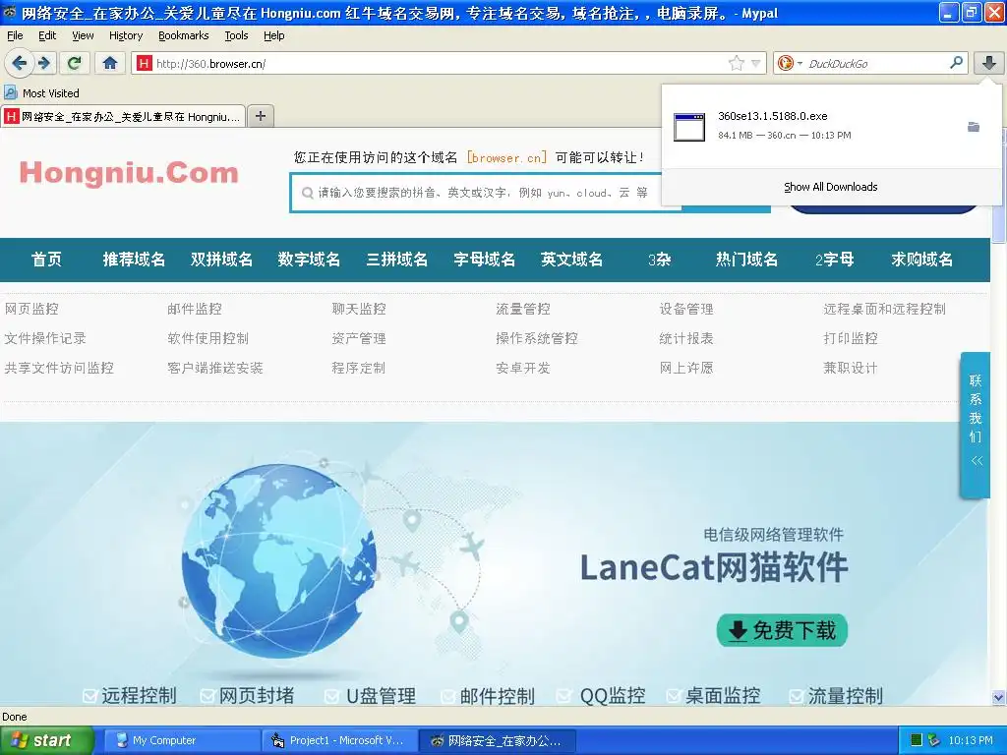The image size is (1007, 755).
Task: Click the 免费下载 green download button
Action: [x=782, y=630]
